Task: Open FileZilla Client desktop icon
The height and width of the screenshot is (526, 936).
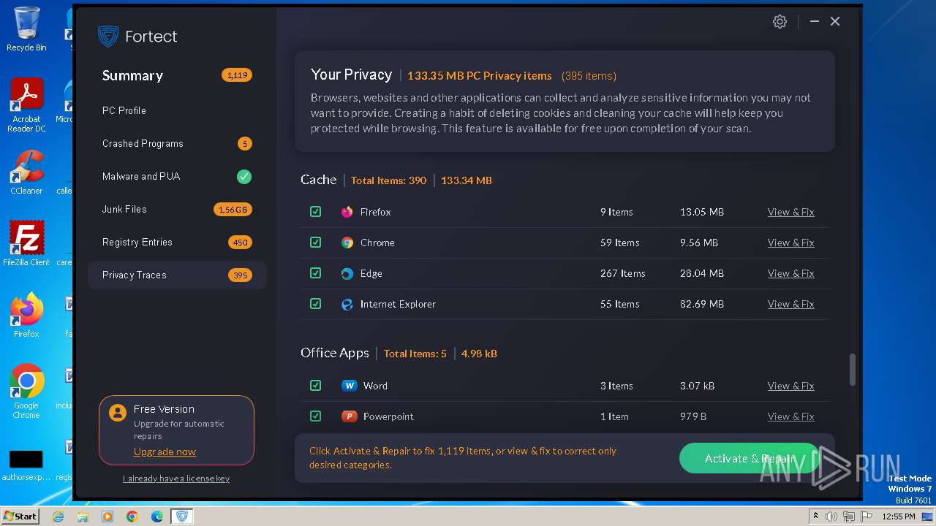Action: point(26,244)
